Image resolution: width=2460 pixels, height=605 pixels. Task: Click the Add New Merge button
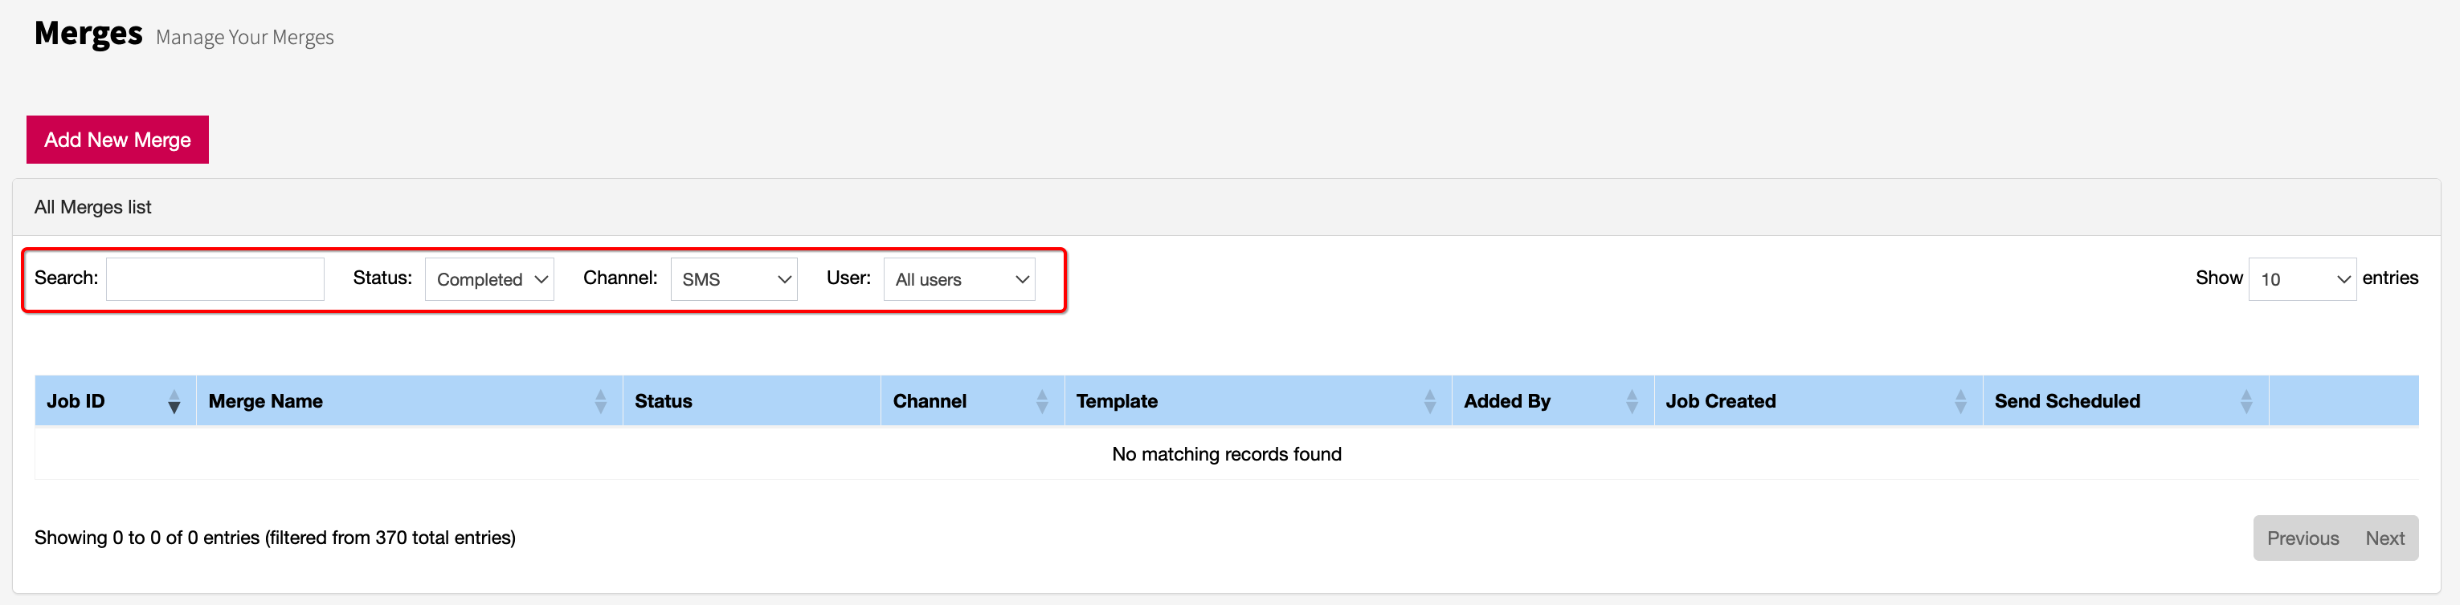coord(117,140)
